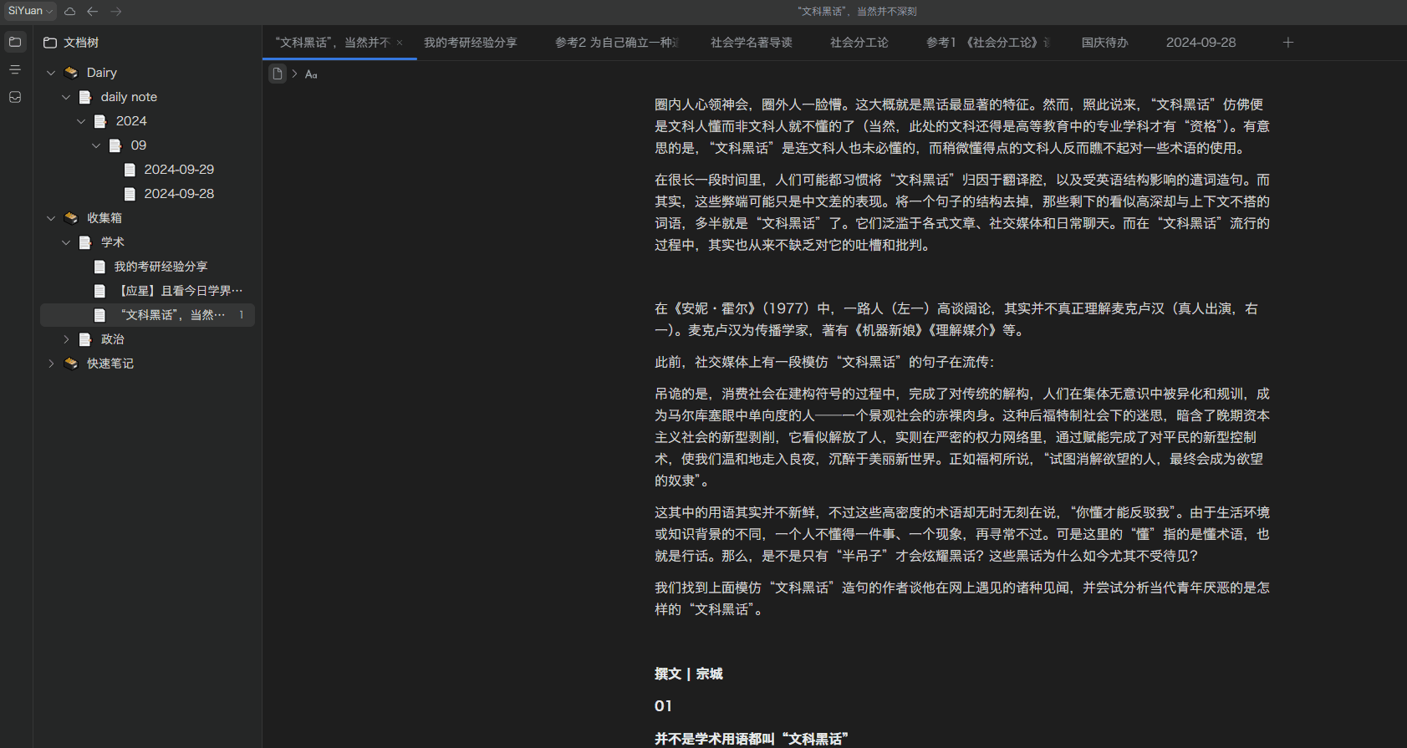Click the "撰文 | 宗城" byline text
1407x748 pixels.
689,674
